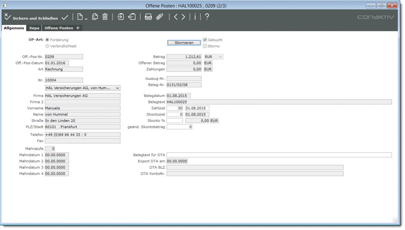The image size is (405, 230).
Task: Print the open item with the printer icon
Action: tap(148, 17)
